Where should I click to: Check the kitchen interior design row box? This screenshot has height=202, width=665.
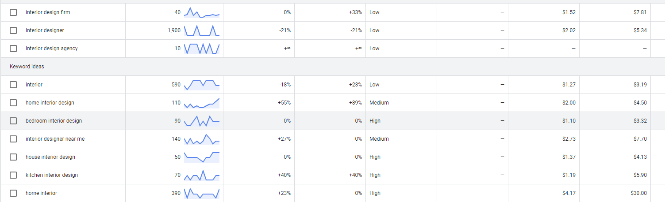click(x=13, y=175)
